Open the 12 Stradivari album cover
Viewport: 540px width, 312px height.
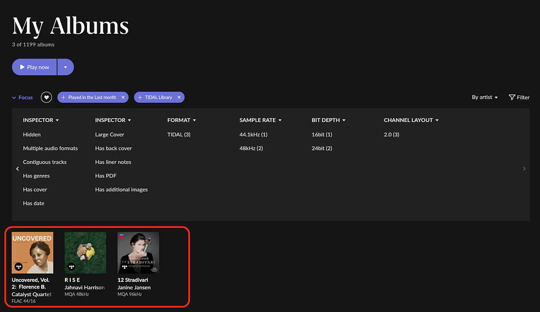pyautogui.click(x=138, y=252)
